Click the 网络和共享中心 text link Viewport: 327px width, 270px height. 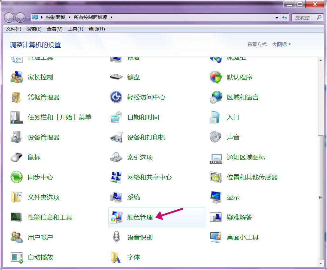click(150, 177)
